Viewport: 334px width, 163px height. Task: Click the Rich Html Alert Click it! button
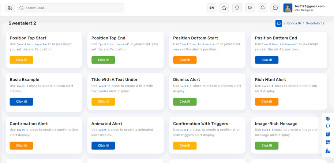267,102
